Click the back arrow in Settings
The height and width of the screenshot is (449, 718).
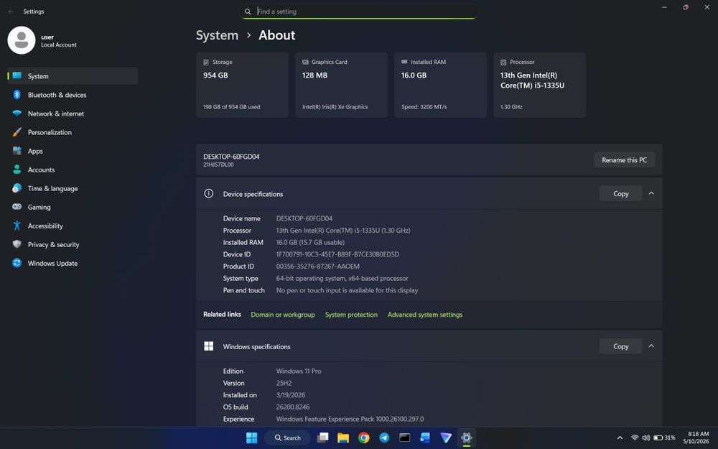pos(11,11)
